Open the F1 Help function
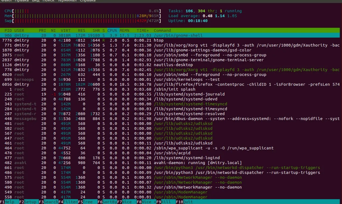Image resolution: width=342 pixels, height=204 pixels. pos(7,202)
